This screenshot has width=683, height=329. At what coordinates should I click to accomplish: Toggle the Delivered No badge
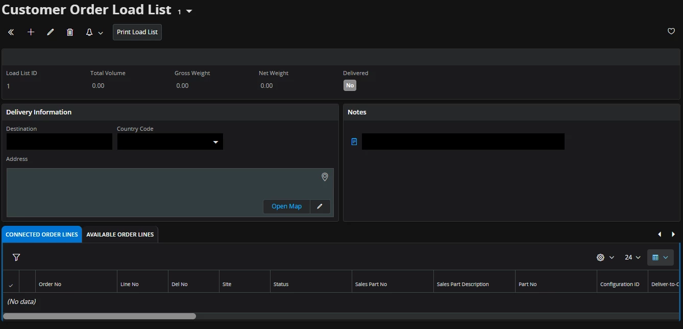pos(350,86)
